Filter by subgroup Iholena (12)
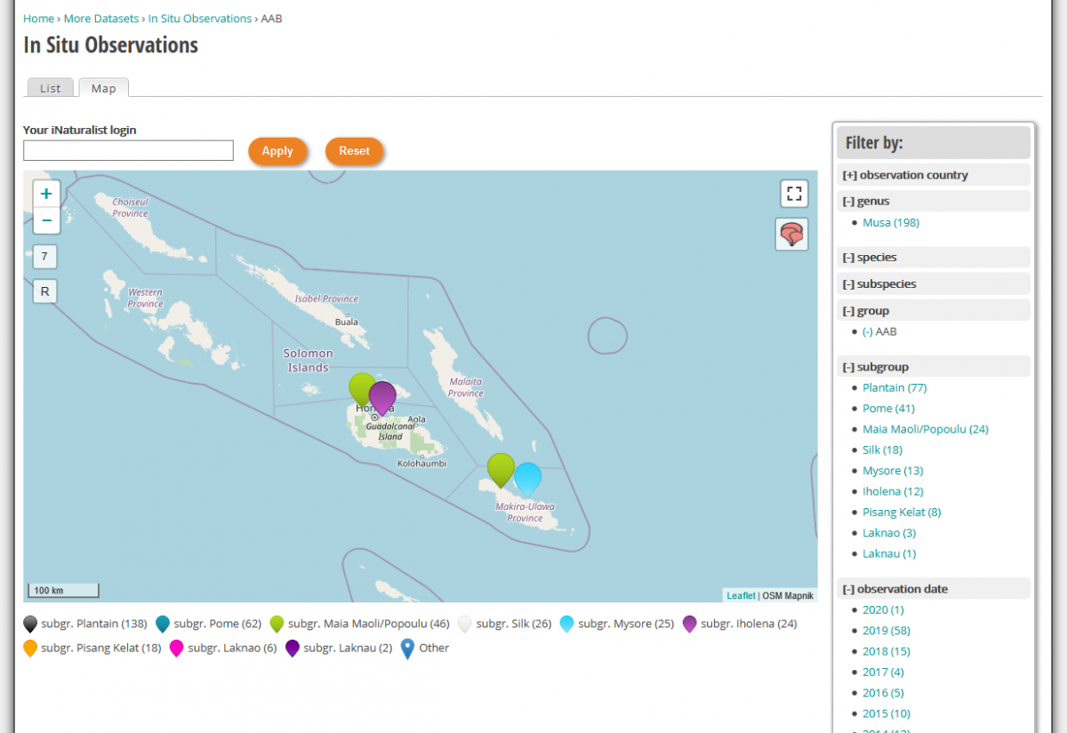 [x=893, y=491]
